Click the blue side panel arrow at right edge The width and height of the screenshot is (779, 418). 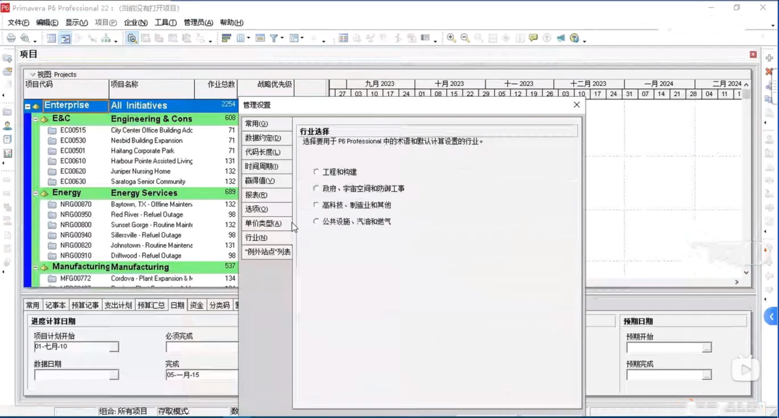[771, 317]
